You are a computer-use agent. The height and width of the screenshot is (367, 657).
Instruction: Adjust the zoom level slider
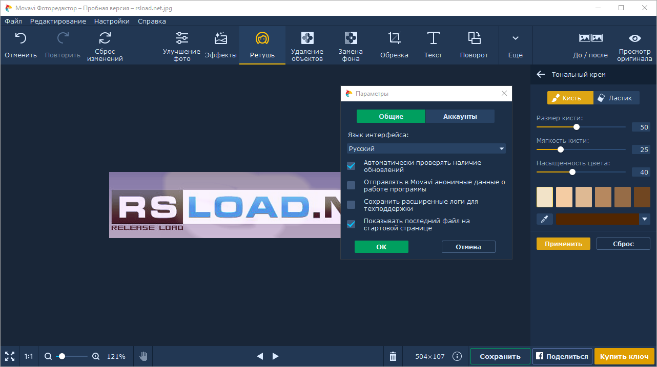(x=72, y=356)
